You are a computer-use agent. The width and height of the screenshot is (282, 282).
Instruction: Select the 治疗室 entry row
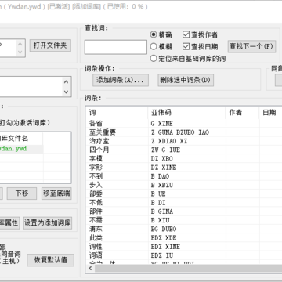184,141
